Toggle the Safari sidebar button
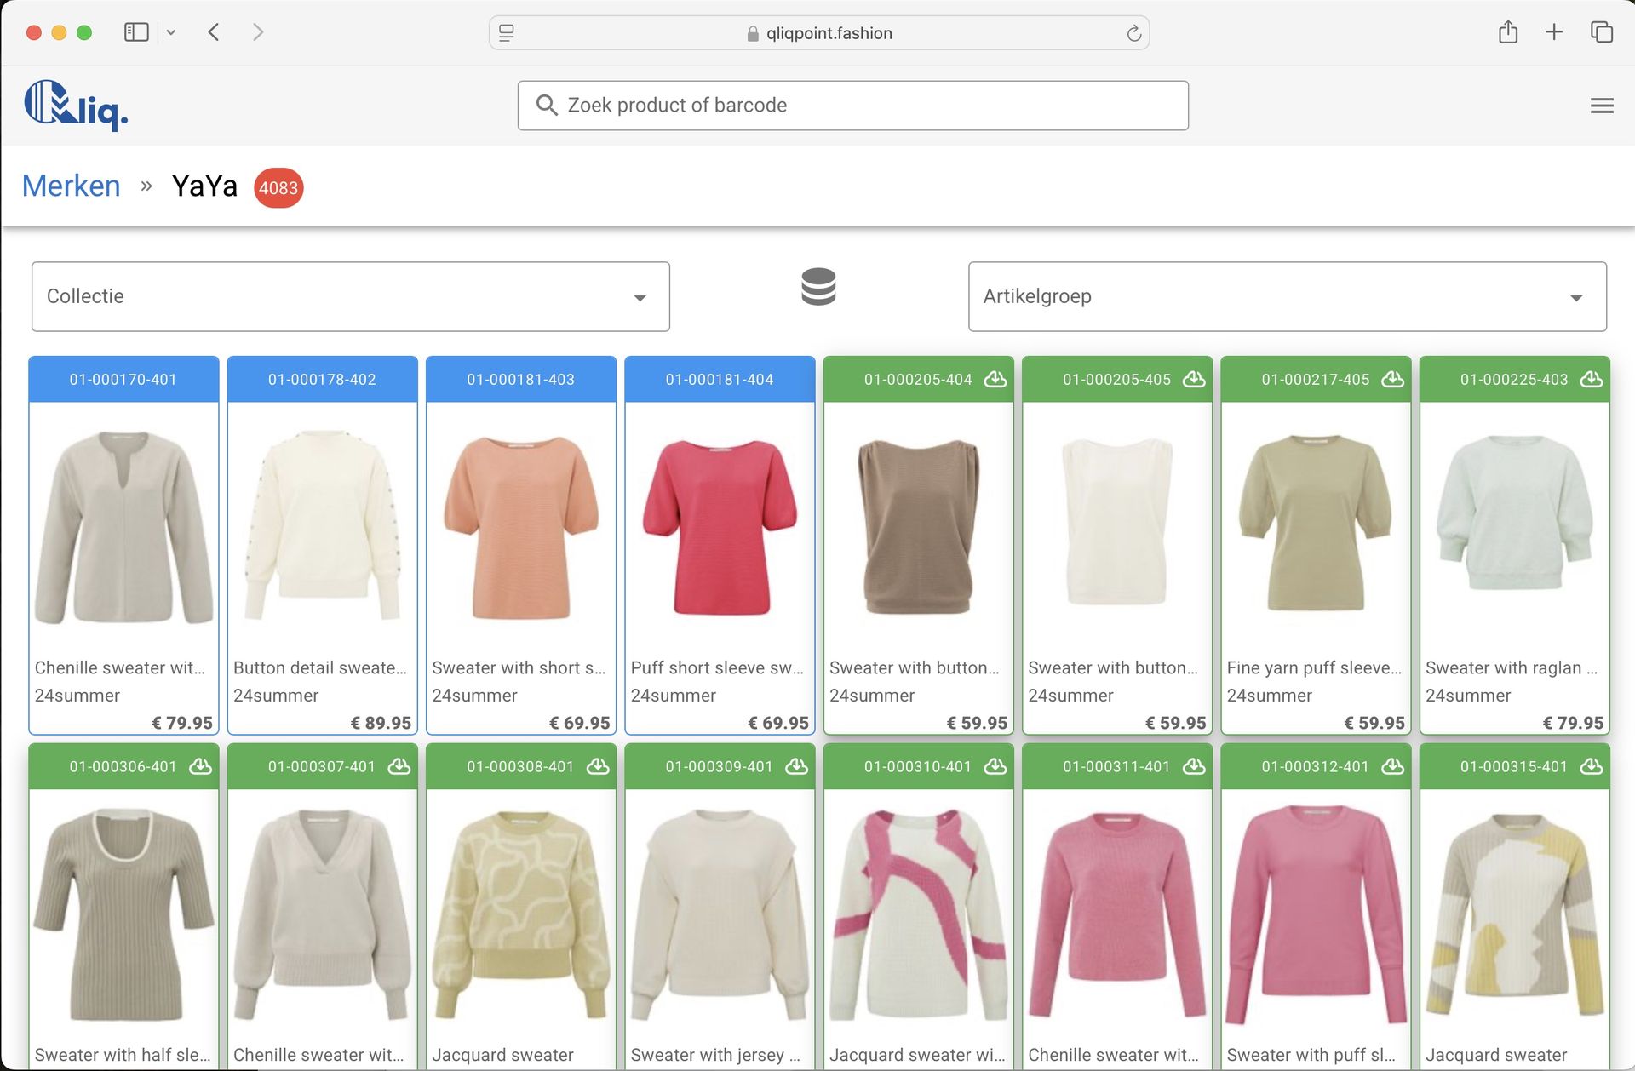 136,32
